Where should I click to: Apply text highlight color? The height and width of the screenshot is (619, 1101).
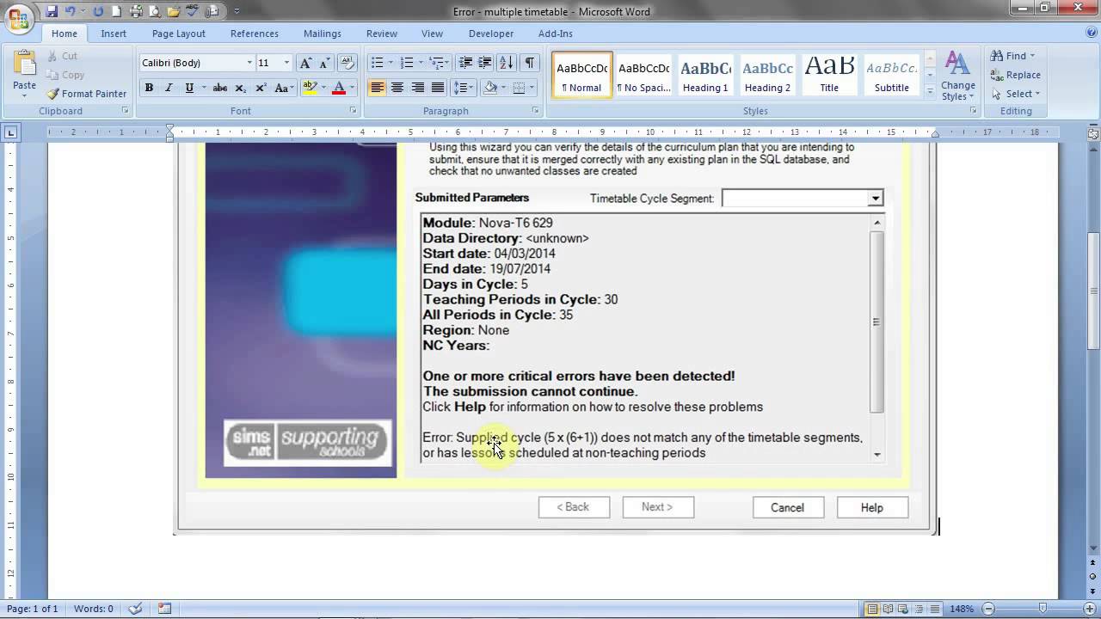coord(310,88)
